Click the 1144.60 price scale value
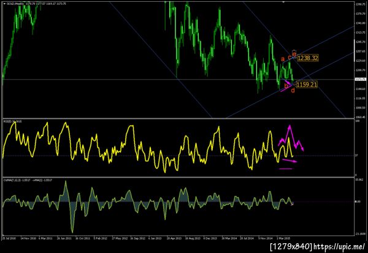The height and width of the screenshot is (253, 368). [x=361, y=89]
